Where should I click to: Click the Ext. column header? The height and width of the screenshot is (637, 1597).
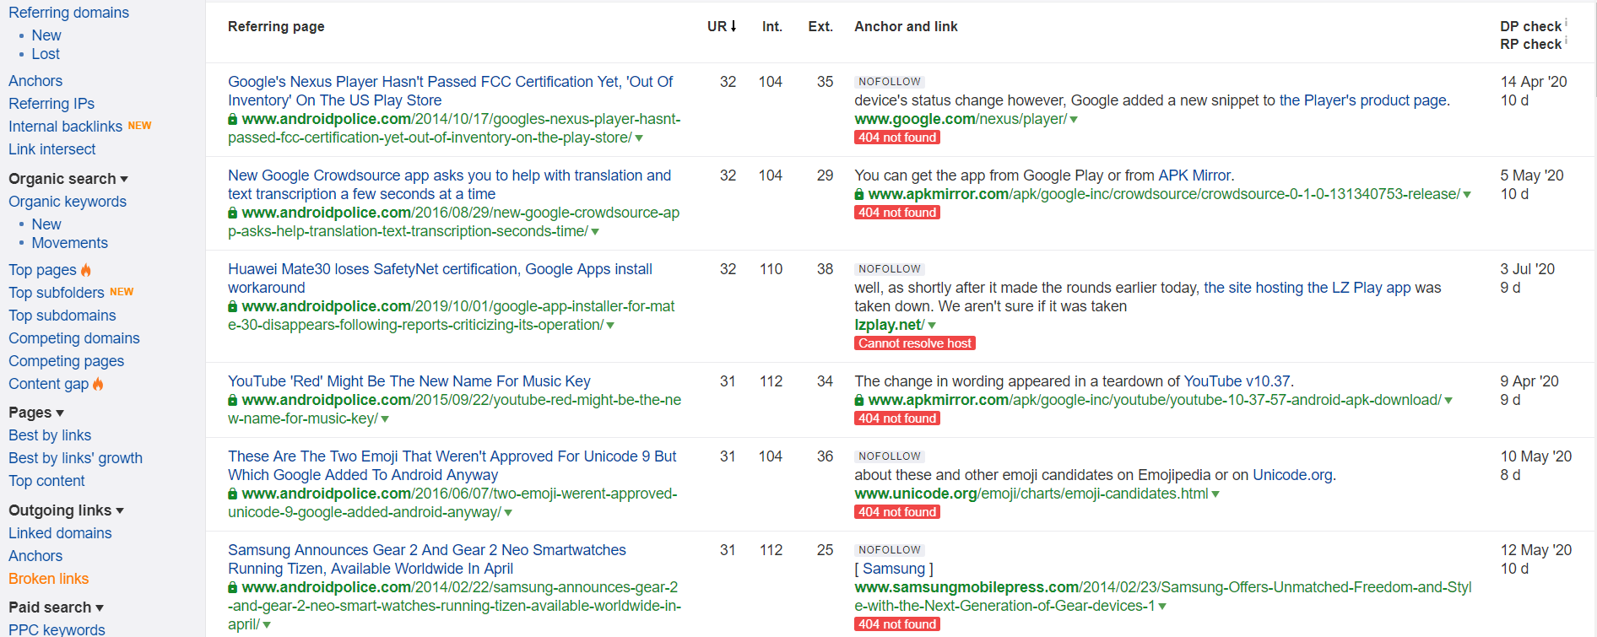(x=820, y=27)
